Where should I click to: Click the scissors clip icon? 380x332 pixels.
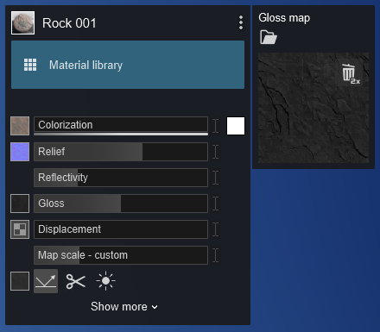[76, 281]
